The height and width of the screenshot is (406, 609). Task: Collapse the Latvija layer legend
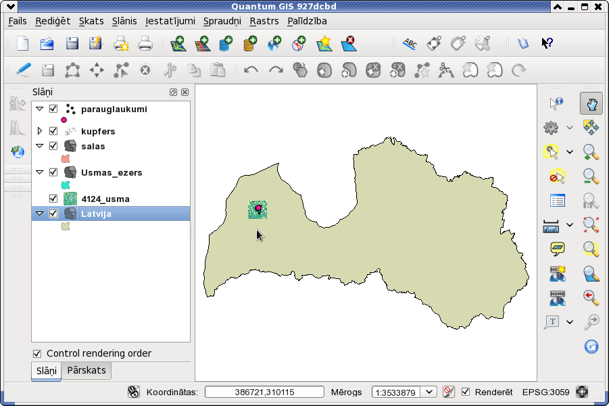(x=40, y=213)
